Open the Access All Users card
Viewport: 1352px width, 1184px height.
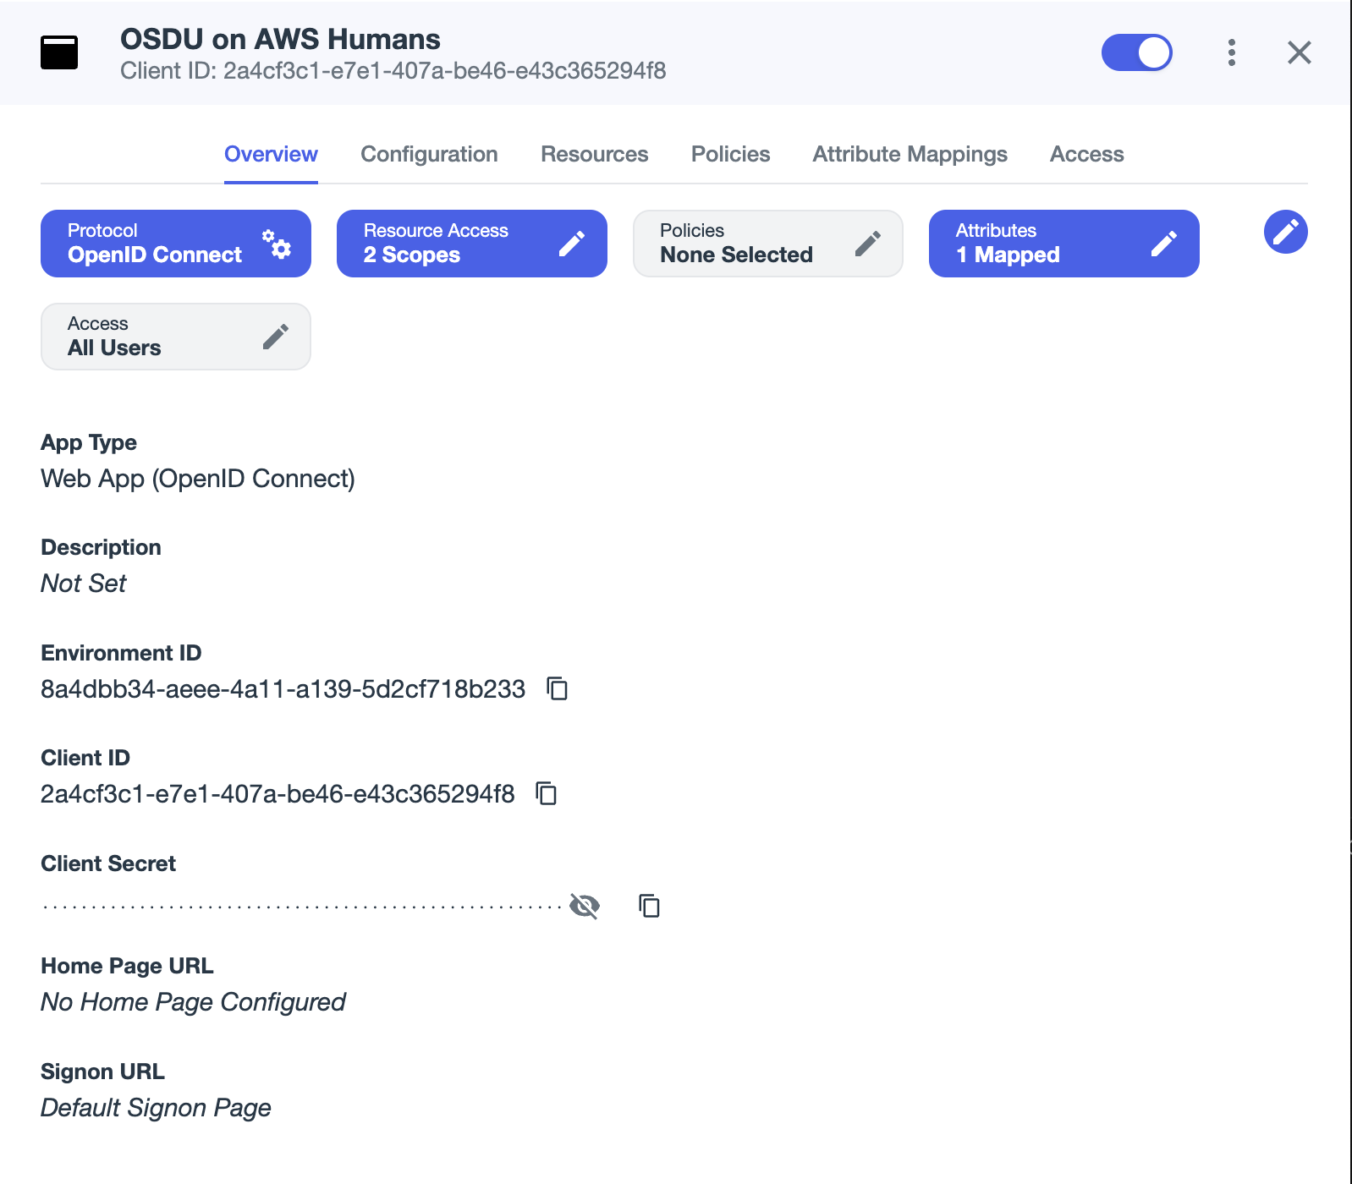click(x=176, y=337)
